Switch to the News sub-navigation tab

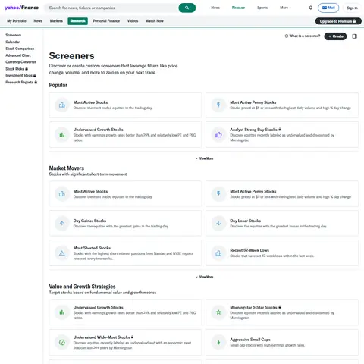pos(38,21)
